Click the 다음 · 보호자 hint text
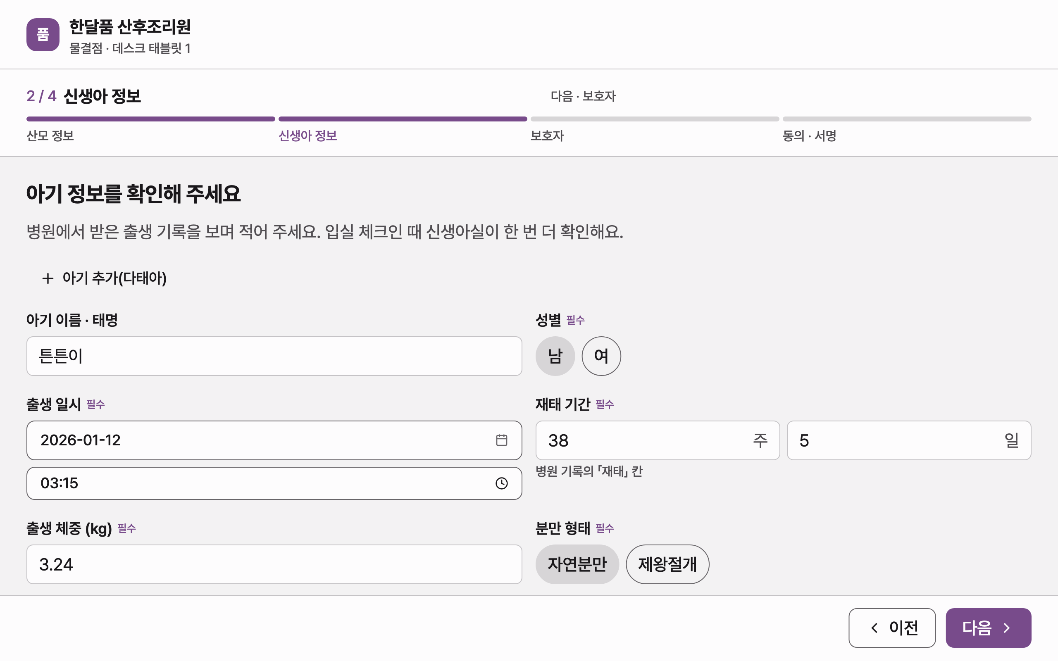1058x661 pixels. pos(583,96)
